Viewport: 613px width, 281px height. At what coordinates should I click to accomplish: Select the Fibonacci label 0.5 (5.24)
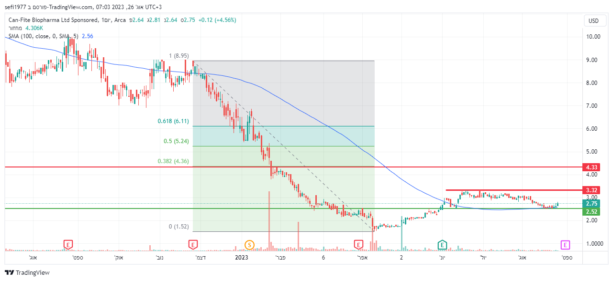pyautogui.click(x=176, y=141)
